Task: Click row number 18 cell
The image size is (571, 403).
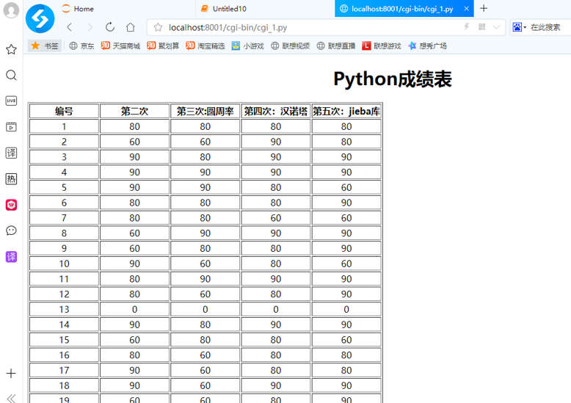Action: pos(64,385)
